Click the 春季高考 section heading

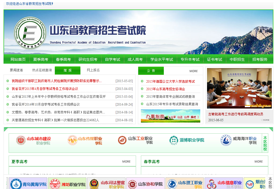click(152, 161)
